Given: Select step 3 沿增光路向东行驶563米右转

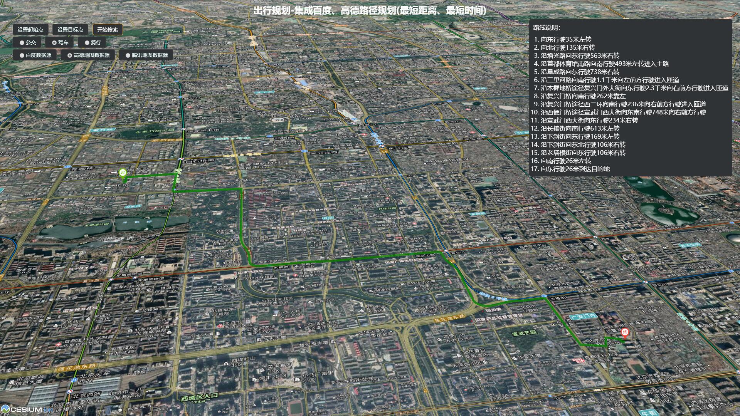Looking at the screenshot, I should (x=580, y=55).
